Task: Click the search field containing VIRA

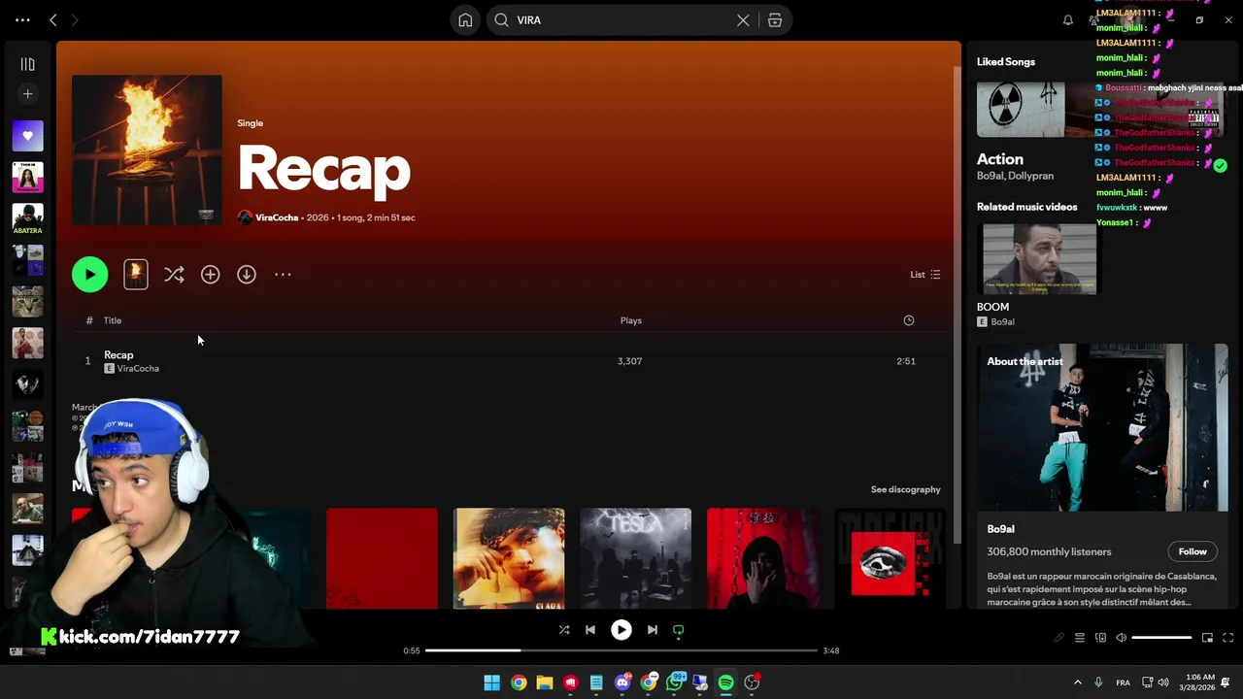Action: click(621, 20)
